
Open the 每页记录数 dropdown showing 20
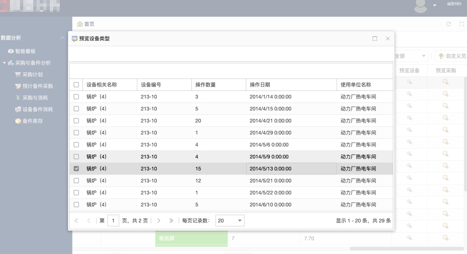coord(230,221)
